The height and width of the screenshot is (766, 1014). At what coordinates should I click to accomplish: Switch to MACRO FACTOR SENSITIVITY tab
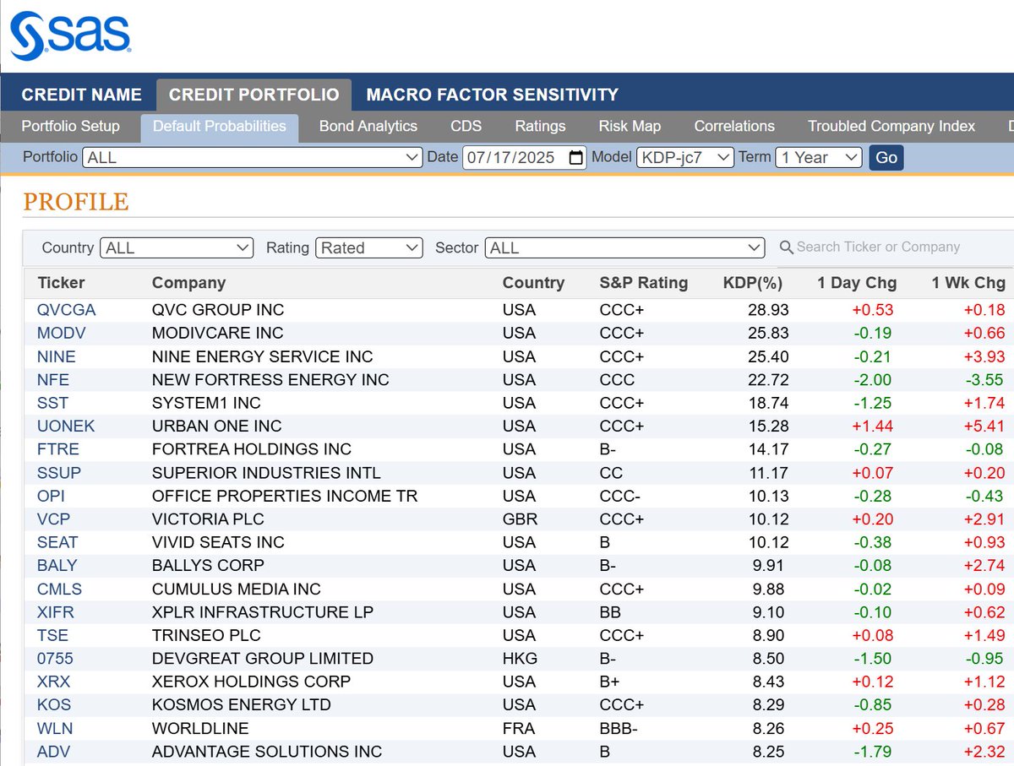tap(492, 95)
